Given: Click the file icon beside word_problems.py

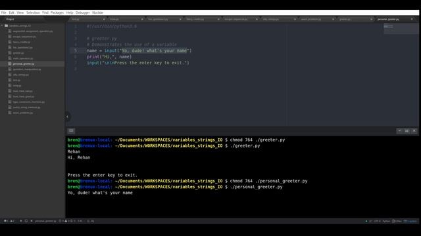Looking at the screenshot, I should tap(10, 113).
